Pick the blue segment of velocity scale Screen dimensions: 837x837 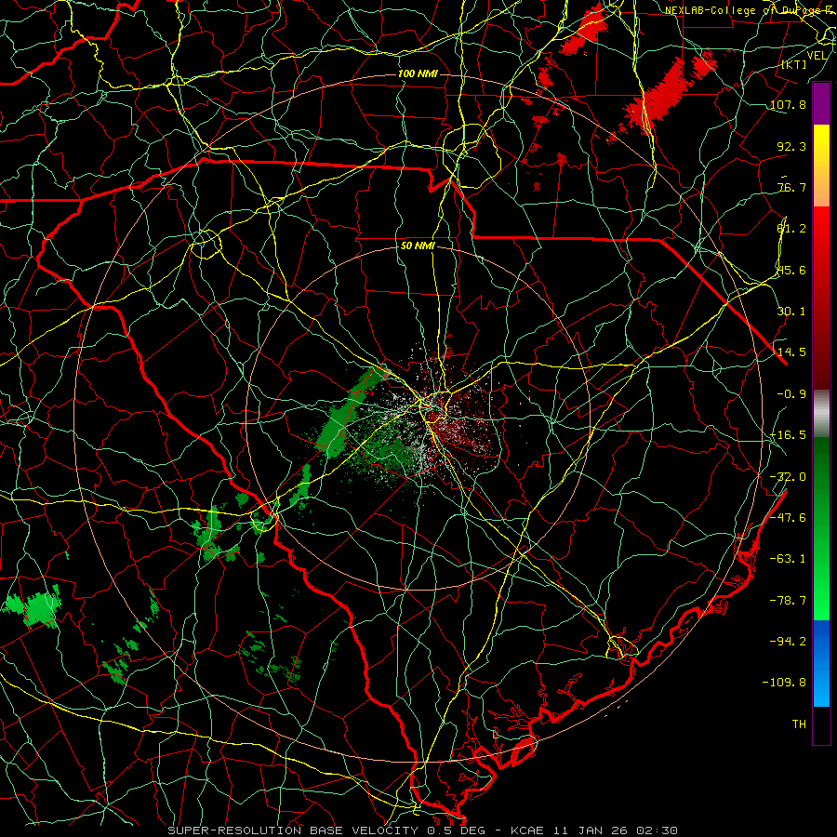pyautogui.click(x=821, y=663)
